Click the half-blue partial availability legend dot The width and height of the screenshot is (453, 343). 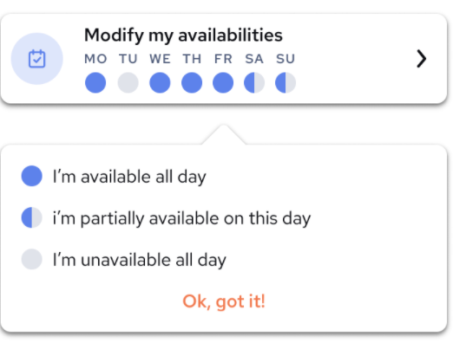pyautogui.click(x=32, y=217)
